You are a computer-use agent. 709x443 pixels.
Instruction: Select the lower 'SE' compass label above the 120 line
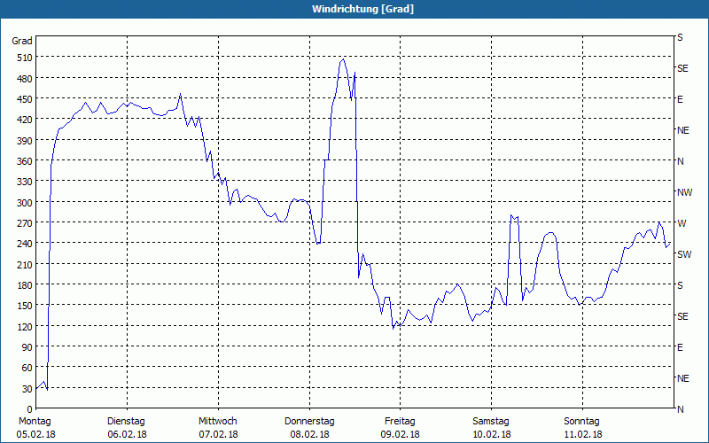[682, 316]
